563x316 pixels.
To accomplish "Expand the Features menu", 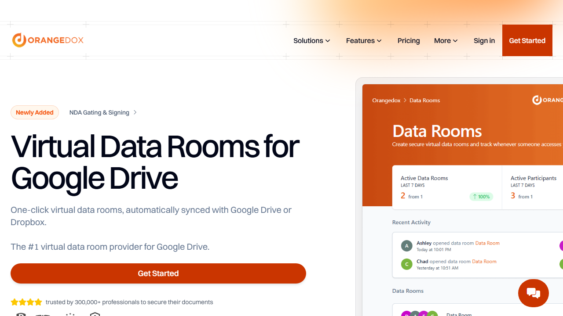I will [364, 40].
